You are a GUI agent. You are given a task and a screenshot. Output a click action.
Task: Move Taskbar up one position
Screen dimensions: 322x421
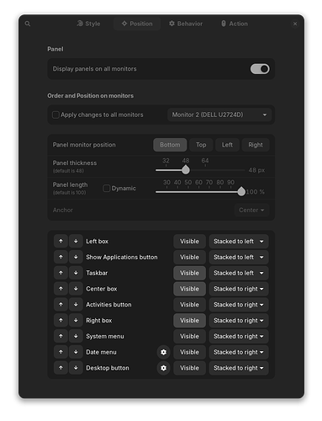(61, 273)
